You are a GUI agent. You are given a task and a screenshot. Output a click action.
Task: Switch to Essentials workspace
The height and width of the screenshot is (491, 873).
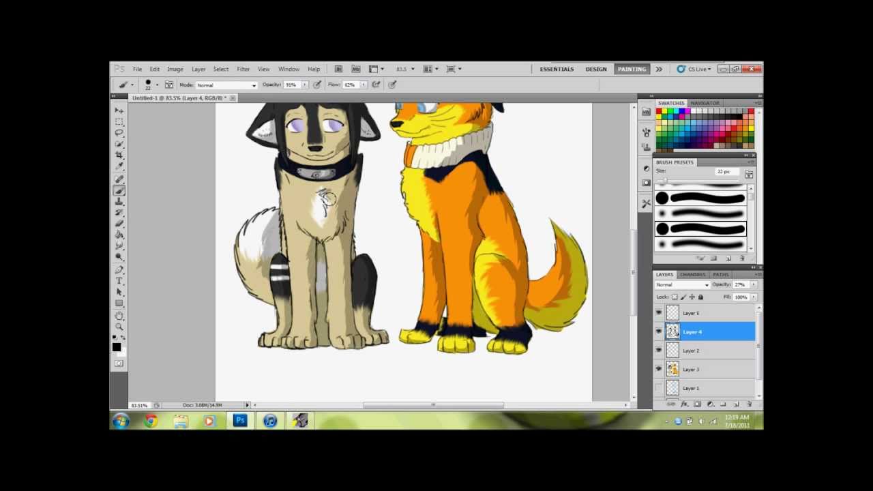coord(557,69)
